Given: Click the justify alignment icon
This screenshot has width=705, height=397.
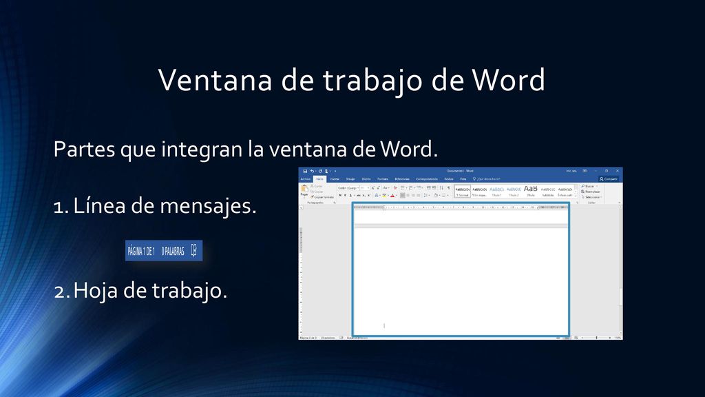Looking at the screenshot, I should point(418,195).
